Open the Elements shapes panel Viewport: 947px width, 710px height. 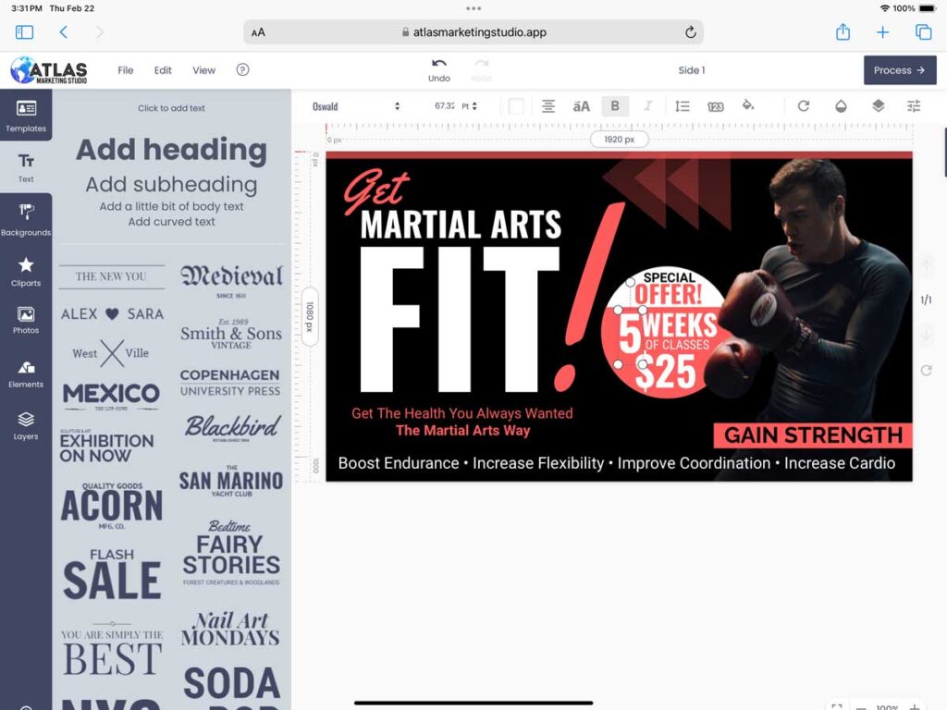point(26,373)
